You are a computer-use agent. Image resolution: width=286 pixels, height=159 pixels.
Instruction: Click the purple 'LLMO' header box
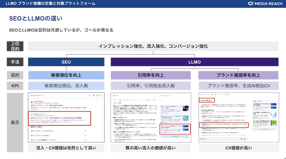click(194, 62)
